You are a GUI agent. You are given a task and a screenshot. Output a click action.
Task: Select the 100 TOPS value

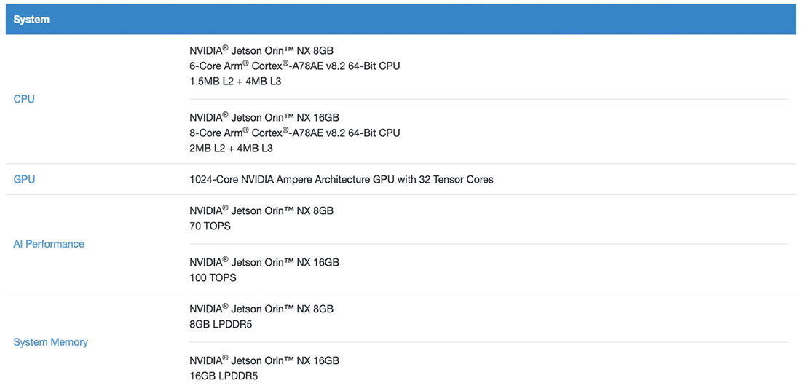[x=213, y=277]
